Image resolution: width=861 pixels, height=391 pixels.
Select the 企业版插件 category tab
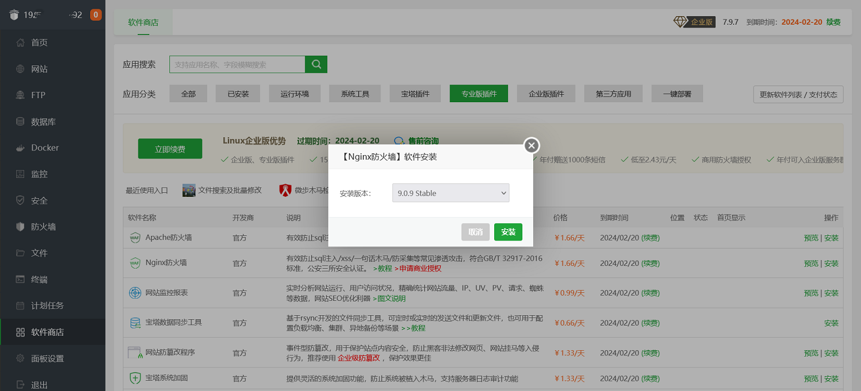[x=546, y=94]
